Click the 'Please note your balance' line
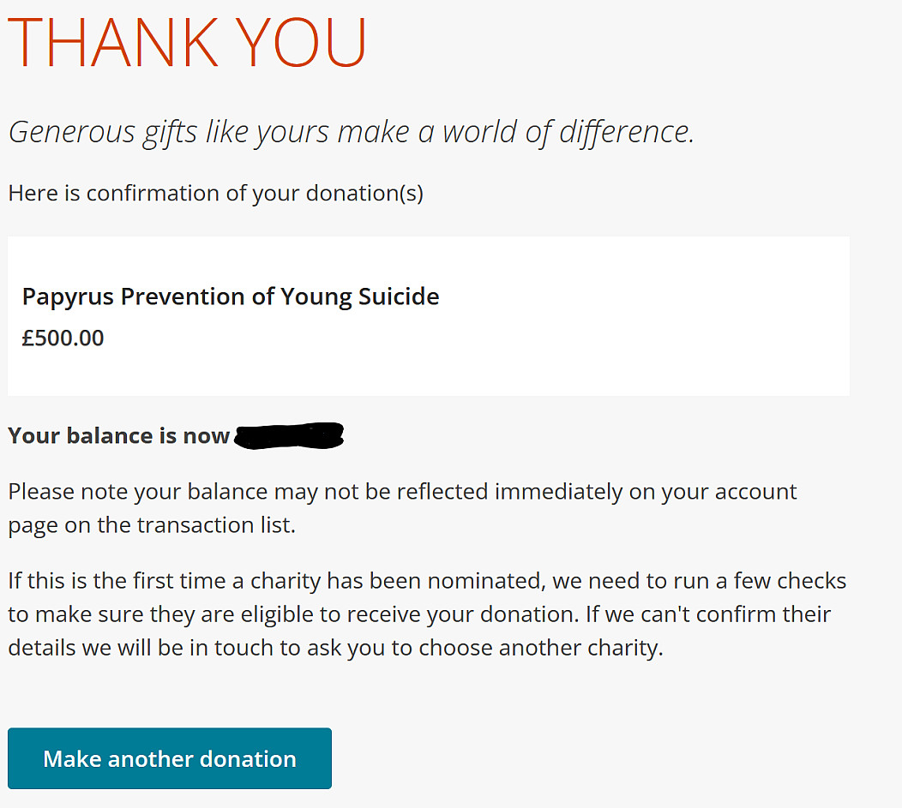The height and width of the screenshot is (808, 902). [402, 492]
